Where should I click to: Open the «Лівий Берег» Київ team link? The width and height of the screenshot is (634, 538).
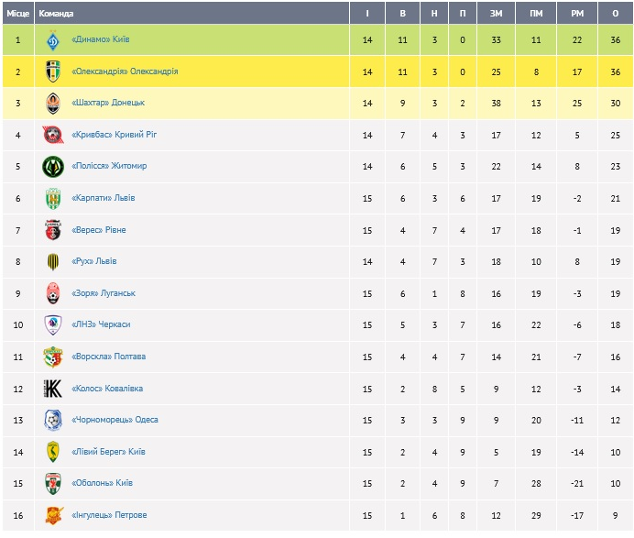tap(108, 452)
